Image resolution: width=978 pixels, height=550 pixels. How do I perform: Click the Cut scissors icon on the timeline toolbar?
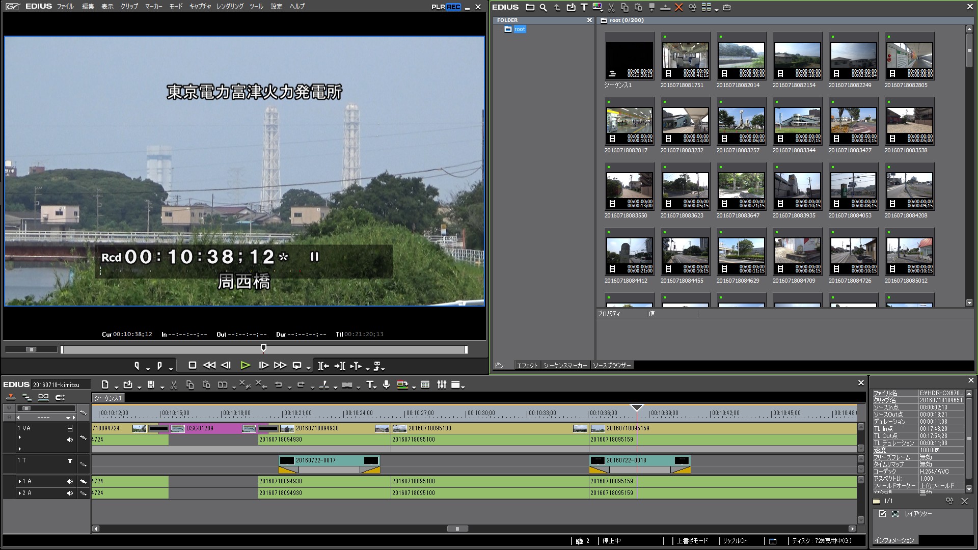(174, 385)
